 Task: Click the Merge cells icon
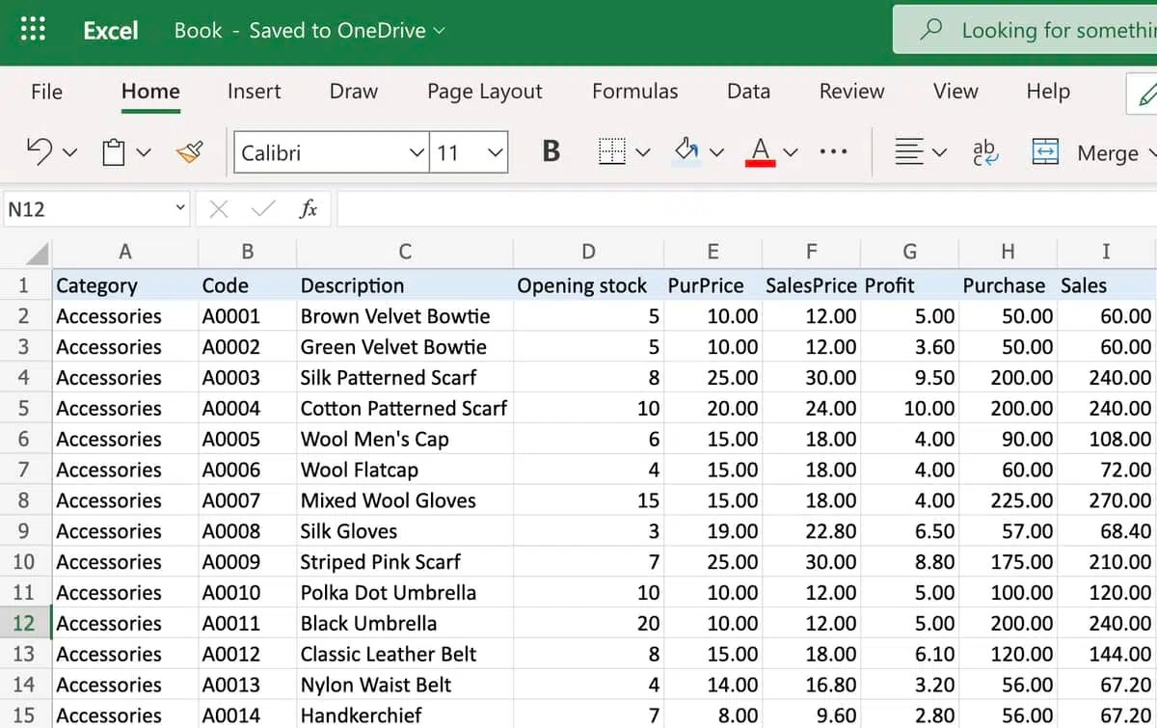point(1044,152)
